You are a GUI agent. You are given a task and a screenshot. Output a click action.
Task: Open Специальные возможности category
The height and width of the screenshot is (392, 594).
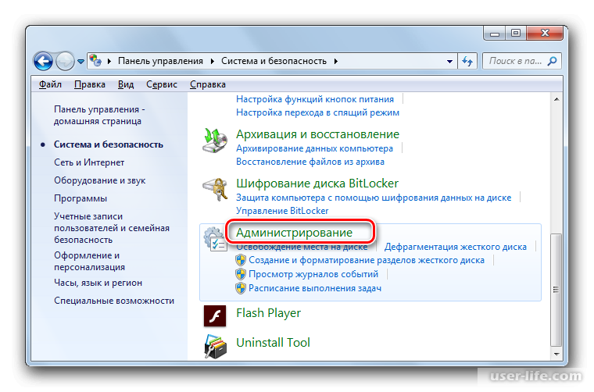tap(114, 301)
